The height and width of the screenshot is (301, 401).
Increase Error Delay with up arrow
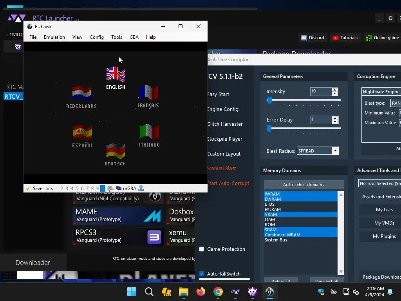pos(335,118)
